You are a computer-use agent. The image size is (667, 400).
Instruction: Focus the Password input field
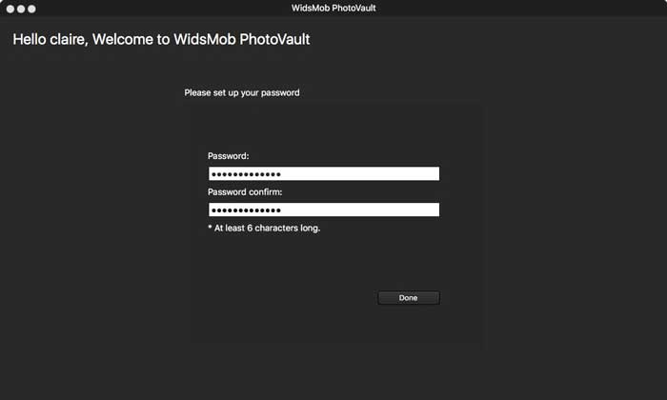tap(324, 173)
